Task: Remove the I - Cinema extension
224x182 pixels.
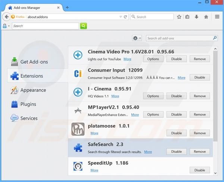Action: (200, 96)
